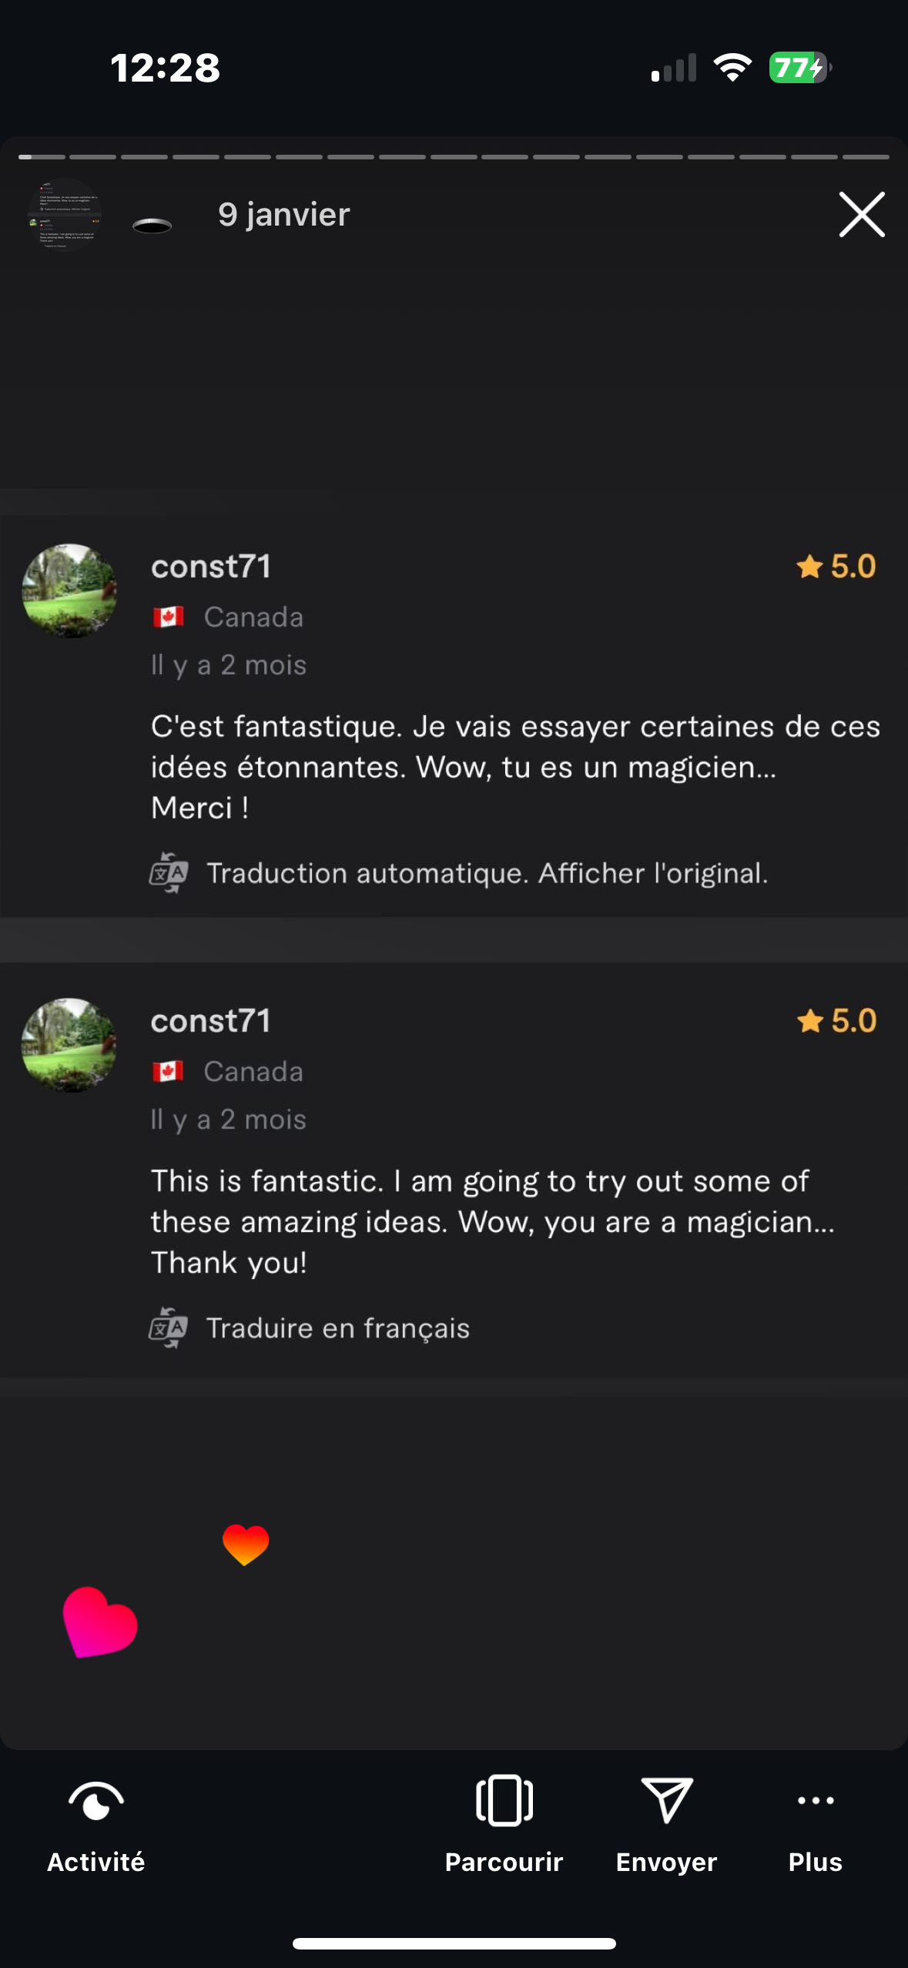Open the Activité eye icon
The image size is (908, 1968).
point(96,1802)
